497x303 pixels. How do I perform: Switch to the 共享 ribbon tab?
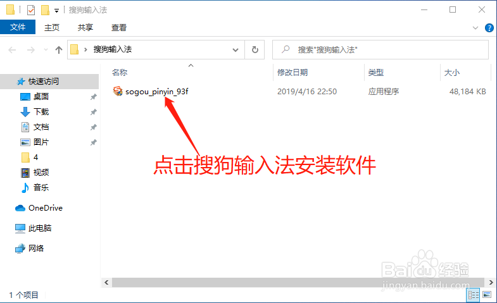pyautogui.click(x=85, y=28)
